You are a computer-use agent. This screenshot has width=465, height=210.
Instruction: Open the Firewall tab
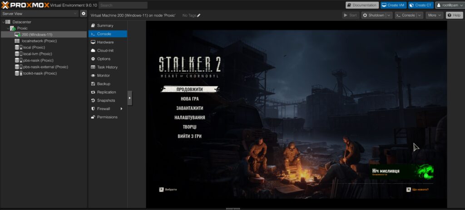(x=108, y=109)
